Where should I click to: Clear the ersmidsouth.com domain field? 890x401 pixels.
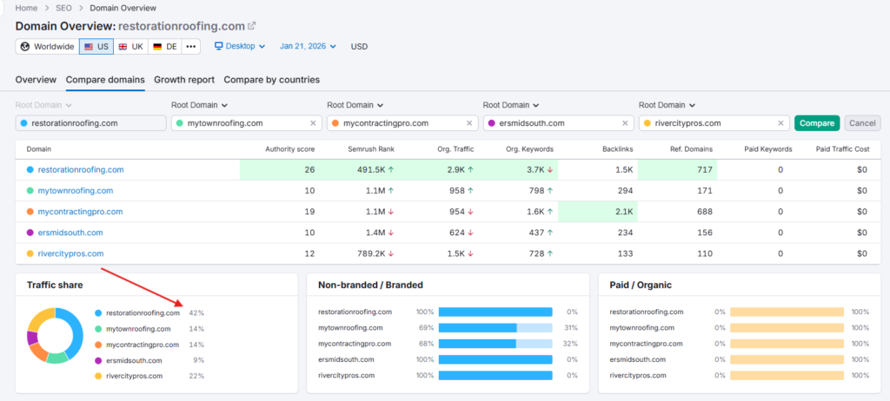626,123
